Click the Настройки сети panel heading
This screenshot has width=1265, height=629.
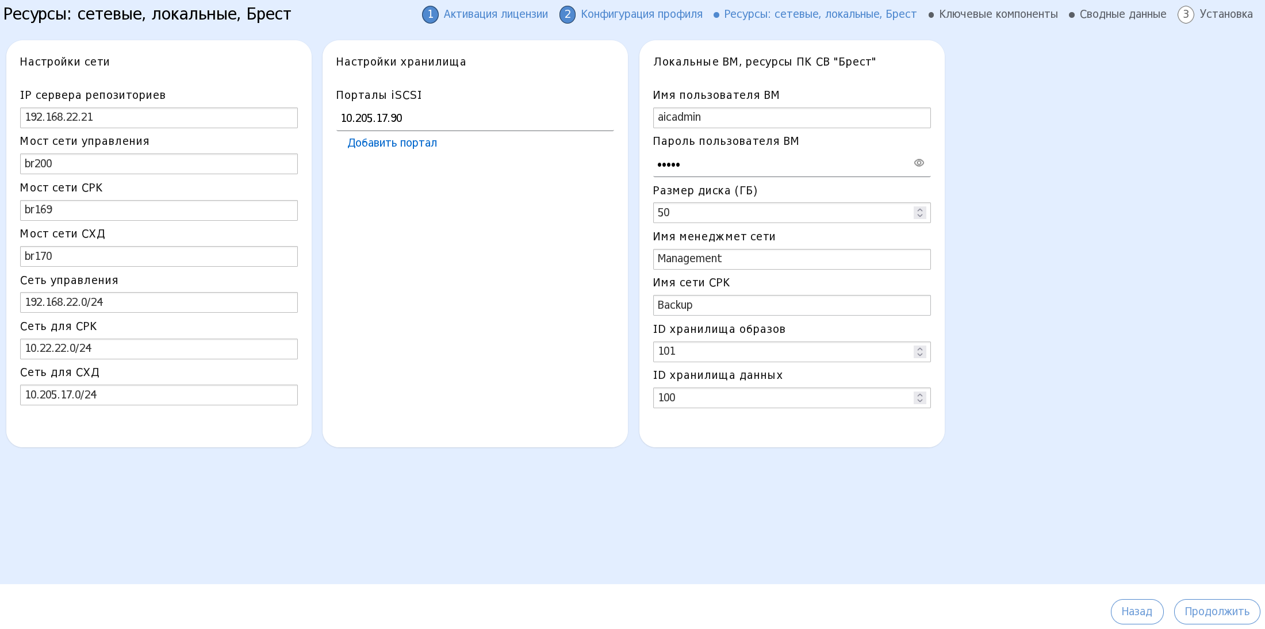click(65, 62)
